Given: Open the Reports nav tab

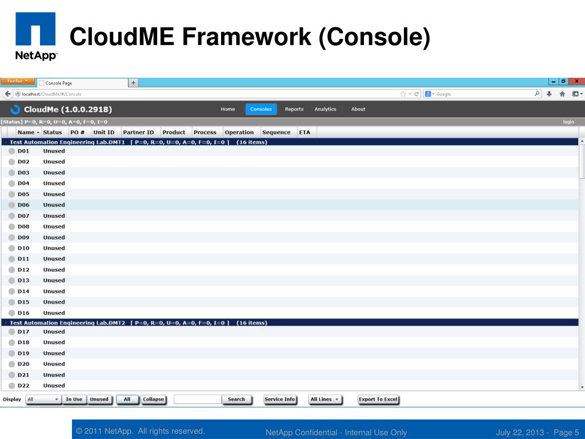Looking at the screenshot, I should click(294, 109).
